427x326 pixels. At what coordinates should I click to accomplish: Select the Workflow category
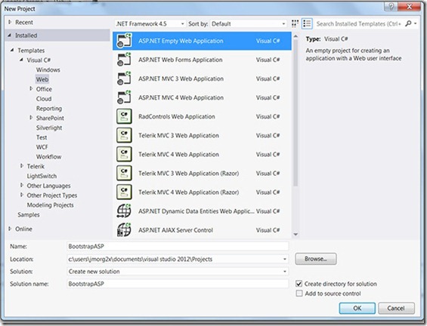pyautogui.click(x=48, y=157)
